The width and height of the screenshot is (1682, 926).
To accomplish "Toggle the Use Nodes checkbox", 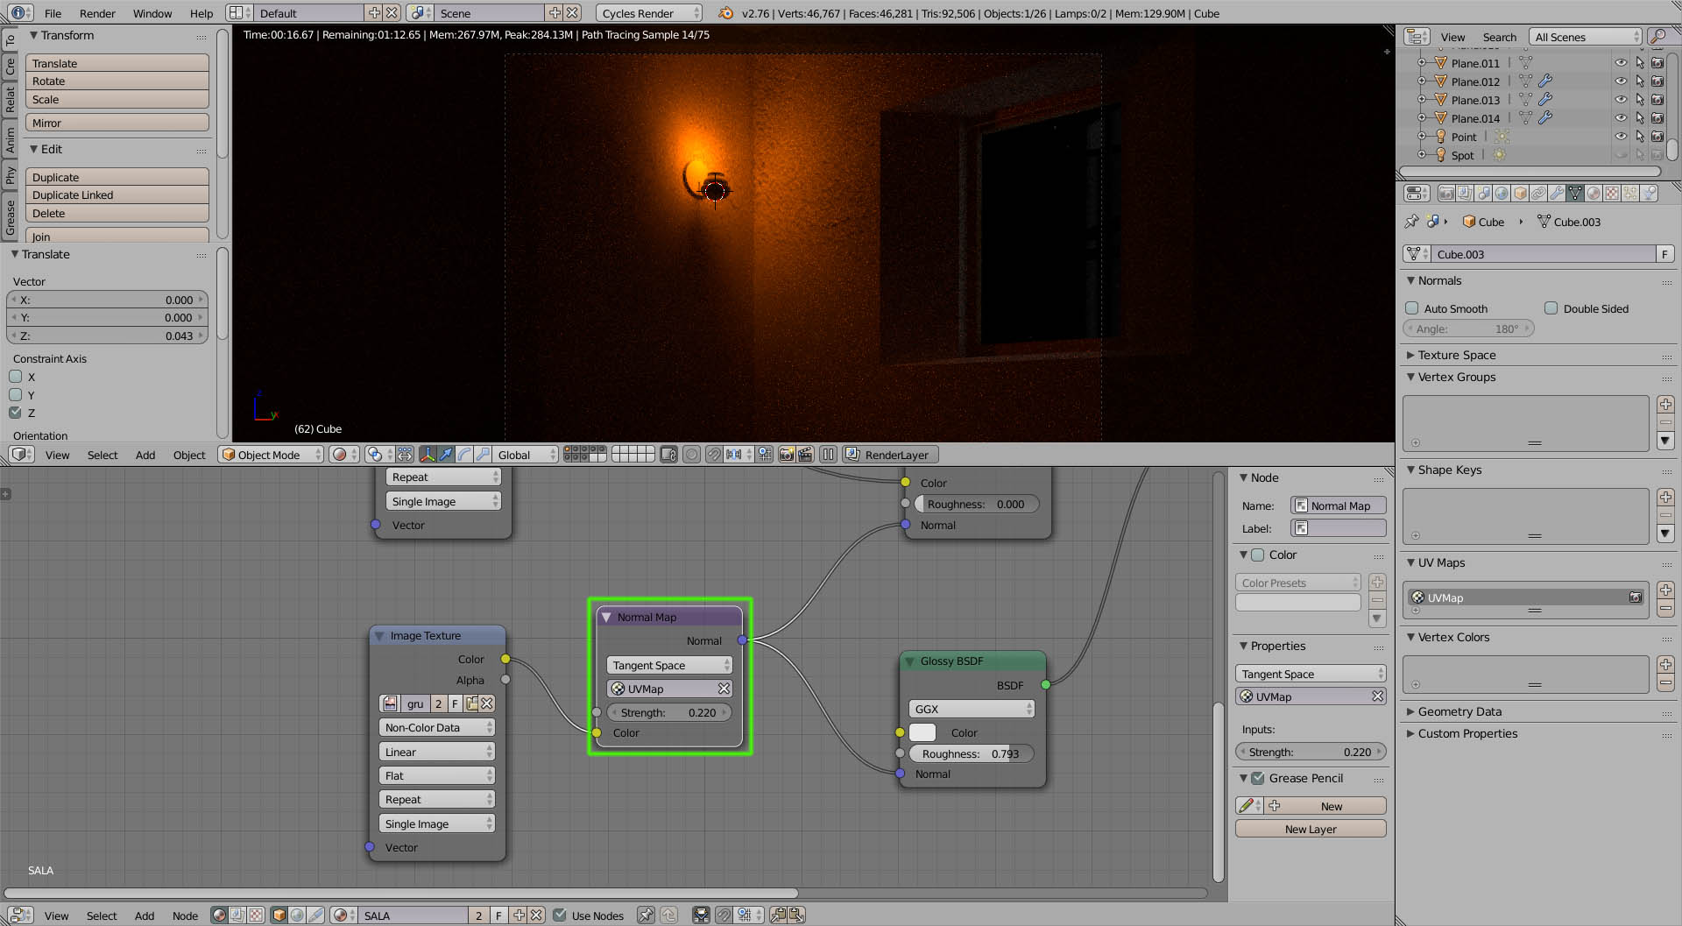I will pos(560,915).
